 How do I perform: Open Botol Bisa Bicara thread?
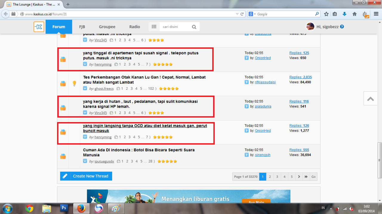point(139,152)
